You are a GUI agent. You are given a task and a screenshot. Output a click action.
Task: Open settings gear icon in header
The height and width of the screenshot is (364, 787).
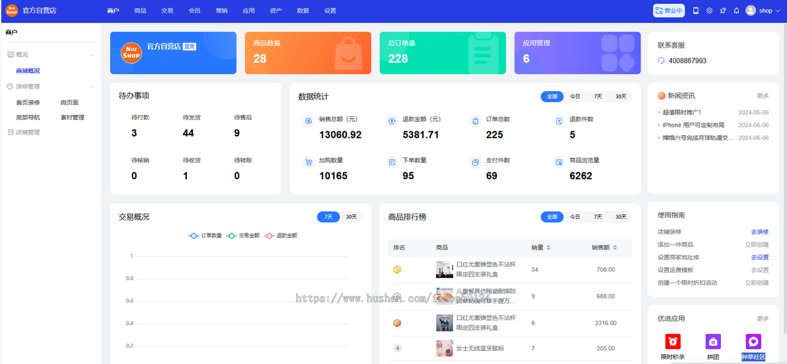pyautogui.click(x=710, y=10)
